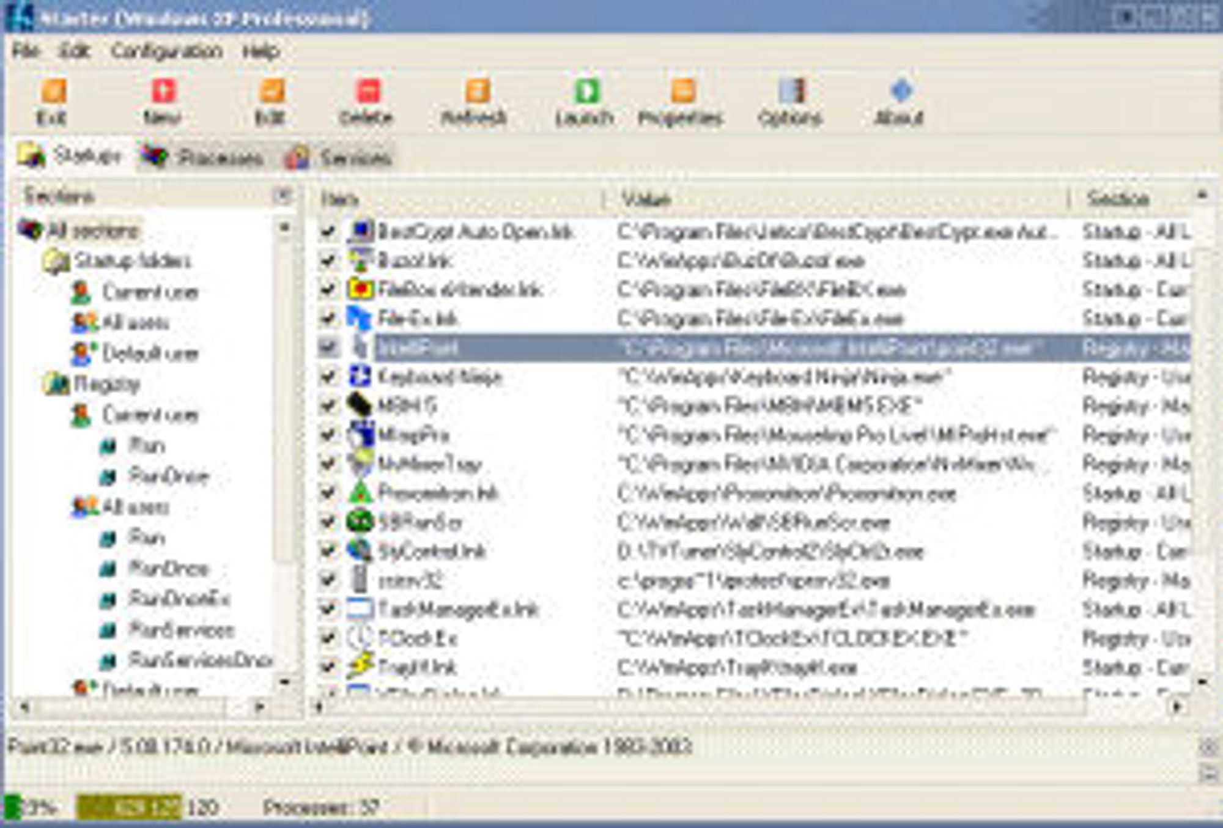Select the Keyboard Ninja item icon
The image size is (1223, 828).
[x=360, y=376]
